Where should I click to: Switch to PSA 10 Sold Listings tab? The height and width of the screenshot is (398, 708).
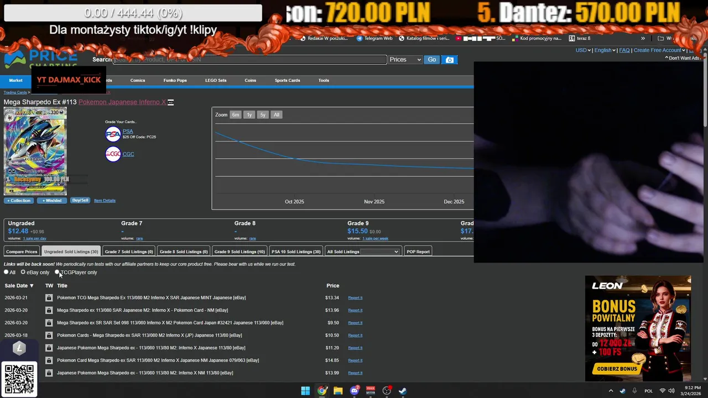tap(296, 252)
